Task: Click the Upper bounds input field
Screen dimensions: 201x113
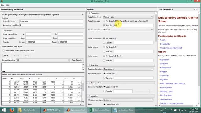Action: coord(70,42)
